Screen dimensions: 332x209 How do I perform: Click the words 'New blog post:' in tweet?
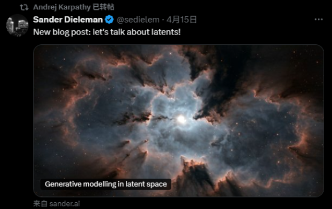coord(62,32)
